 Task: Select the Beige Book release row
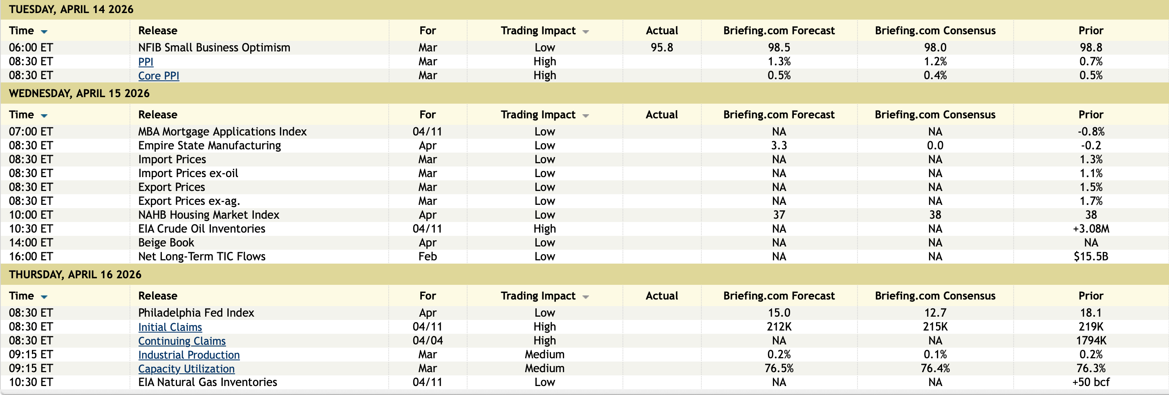[166, 243]
